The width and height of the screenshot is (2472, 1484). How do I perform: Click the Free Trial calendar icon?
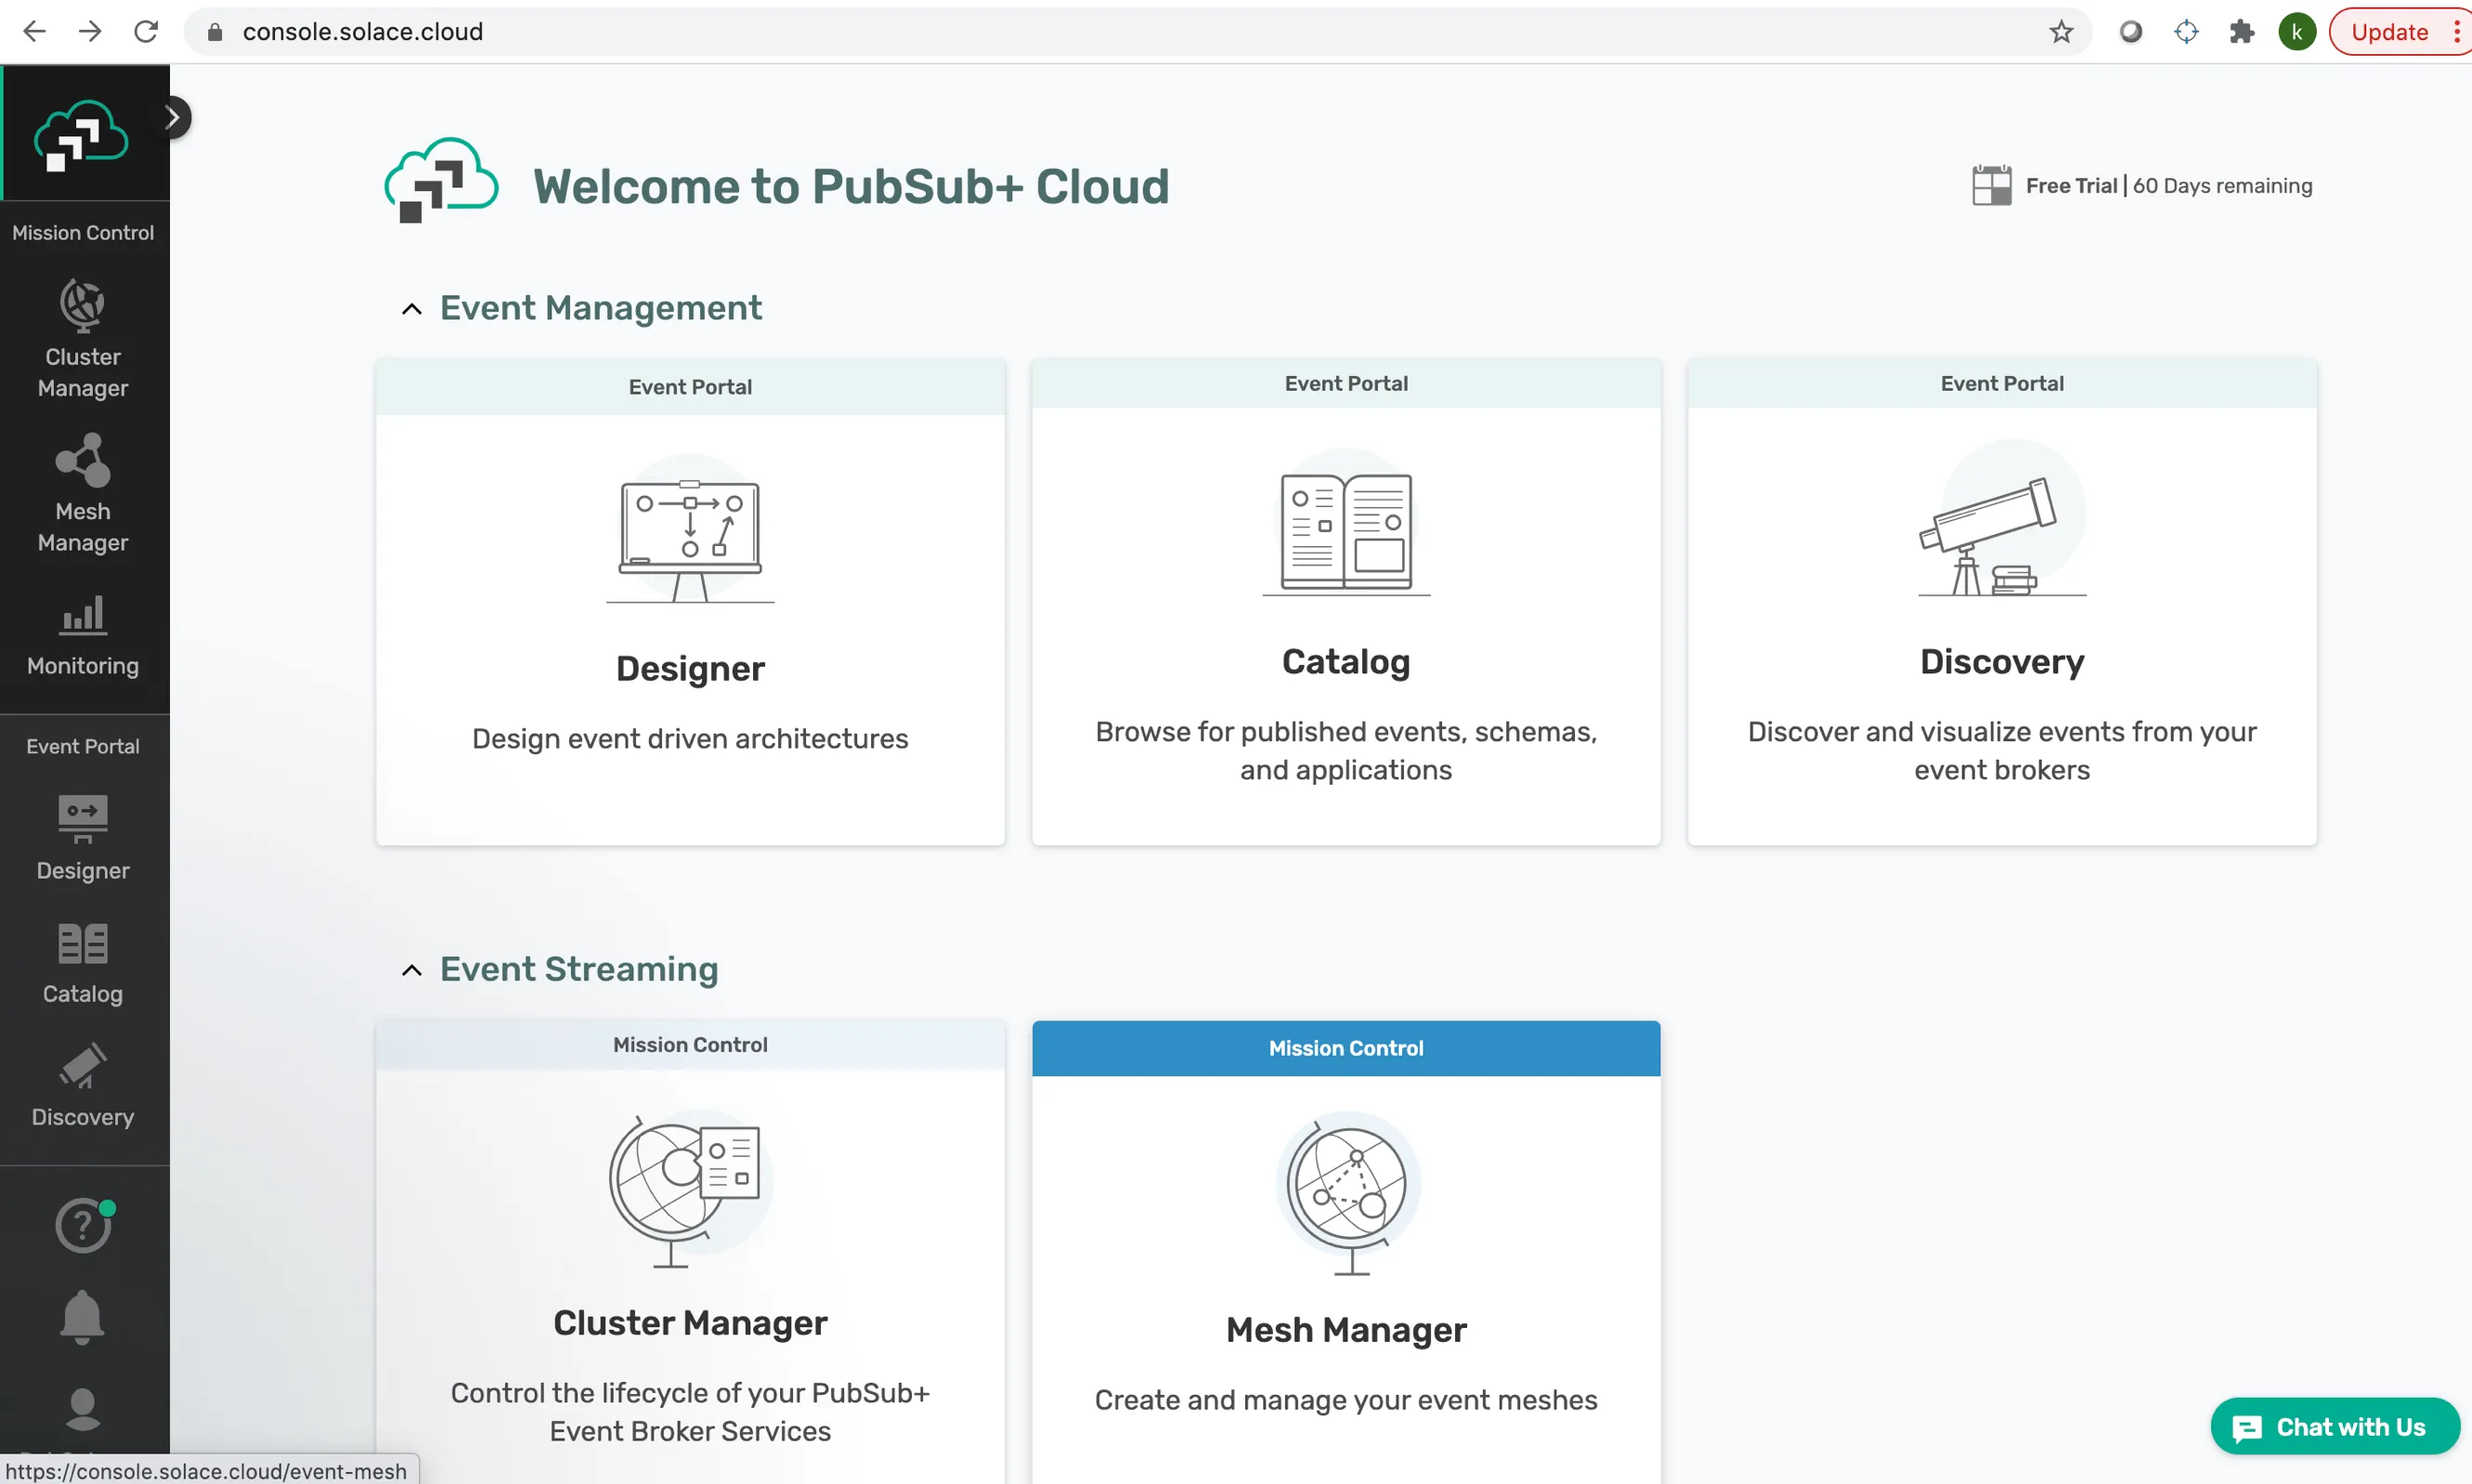tap(1991, 185)
